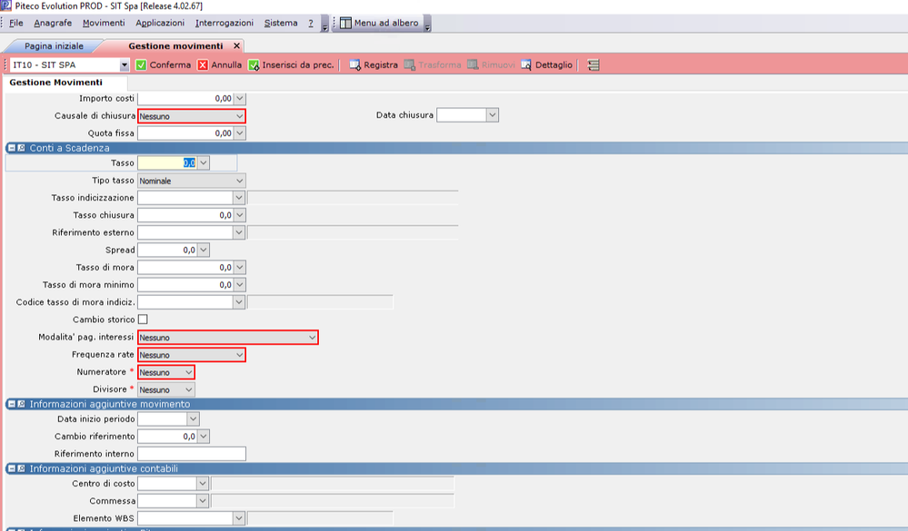Click the Piteco application icon in title bar
Viewport: 908px width, 531px height.
pyautogui.click(x=5, y=5)
